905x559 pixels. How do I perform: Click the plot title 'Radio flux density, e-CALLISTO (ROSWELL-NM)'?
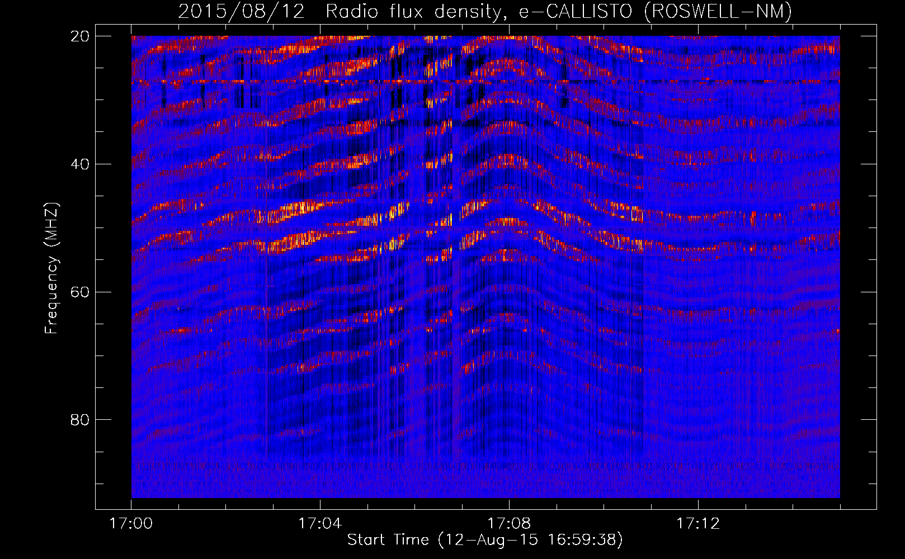559,11
